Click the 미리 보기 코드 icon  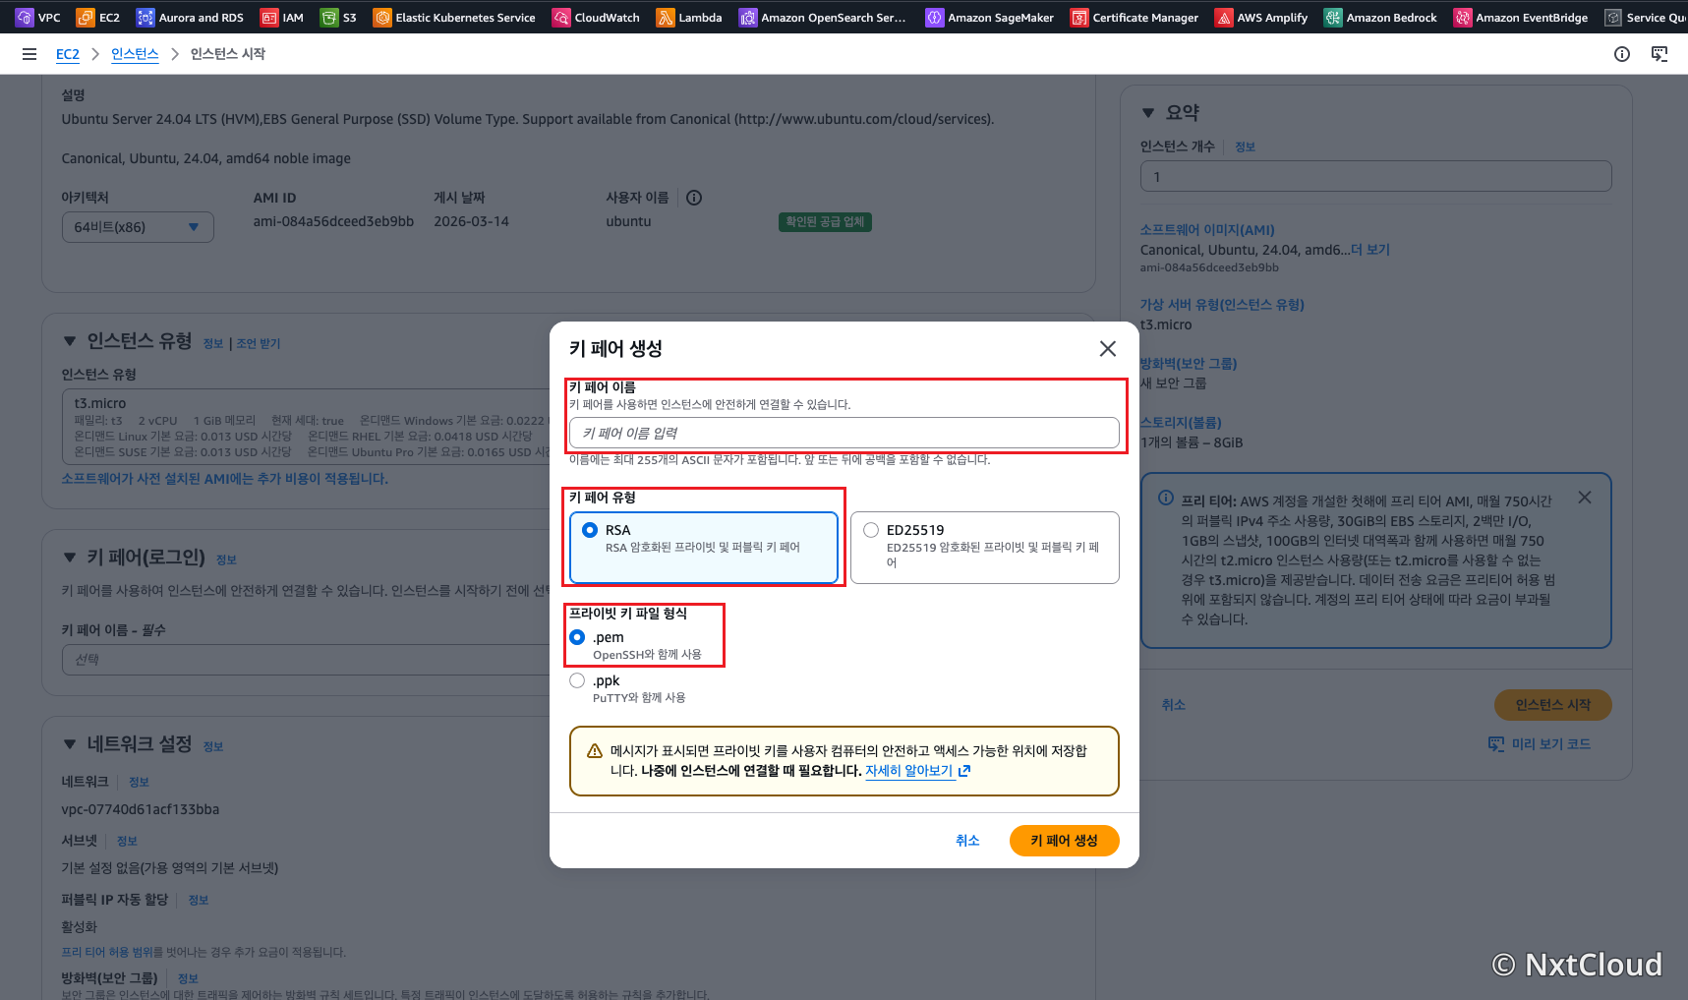(x=1496, y=744)
